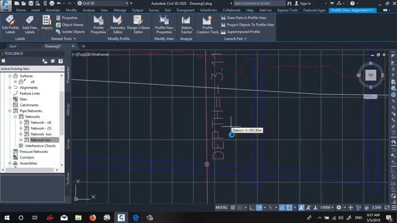Open File Explorer from taskbar
Screen dimensions: 397x223
click(x=78, y=217)
